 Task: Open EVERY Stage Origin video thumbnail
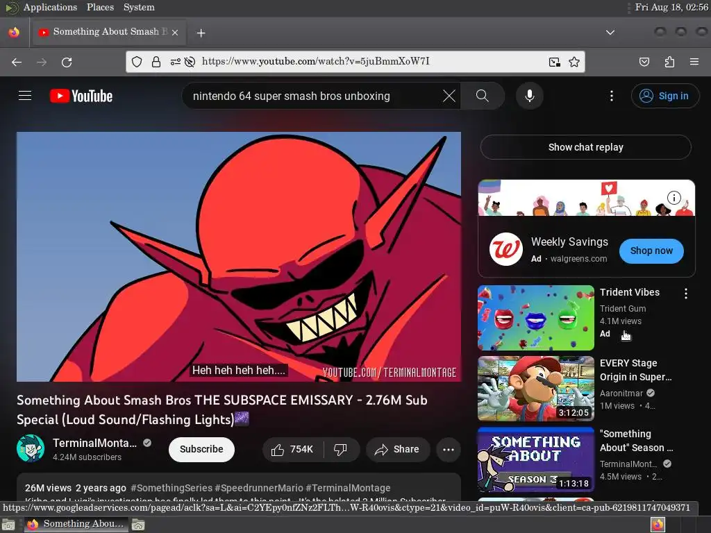[x=535, y=389]
